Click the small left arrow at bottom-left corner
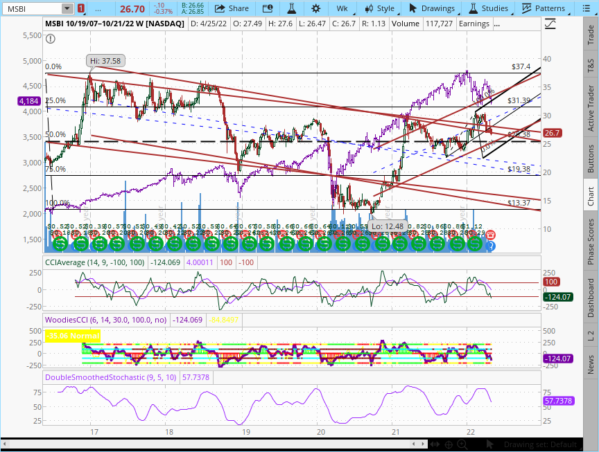Image resolution: width=599 pixels, height=452 pixels. click(x=5, y=444)
